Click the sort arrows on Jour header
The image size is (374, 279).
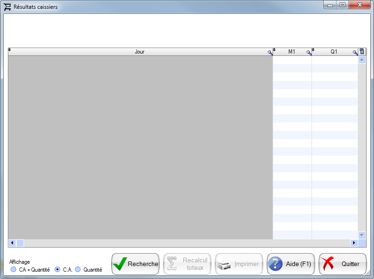point(9,49)
